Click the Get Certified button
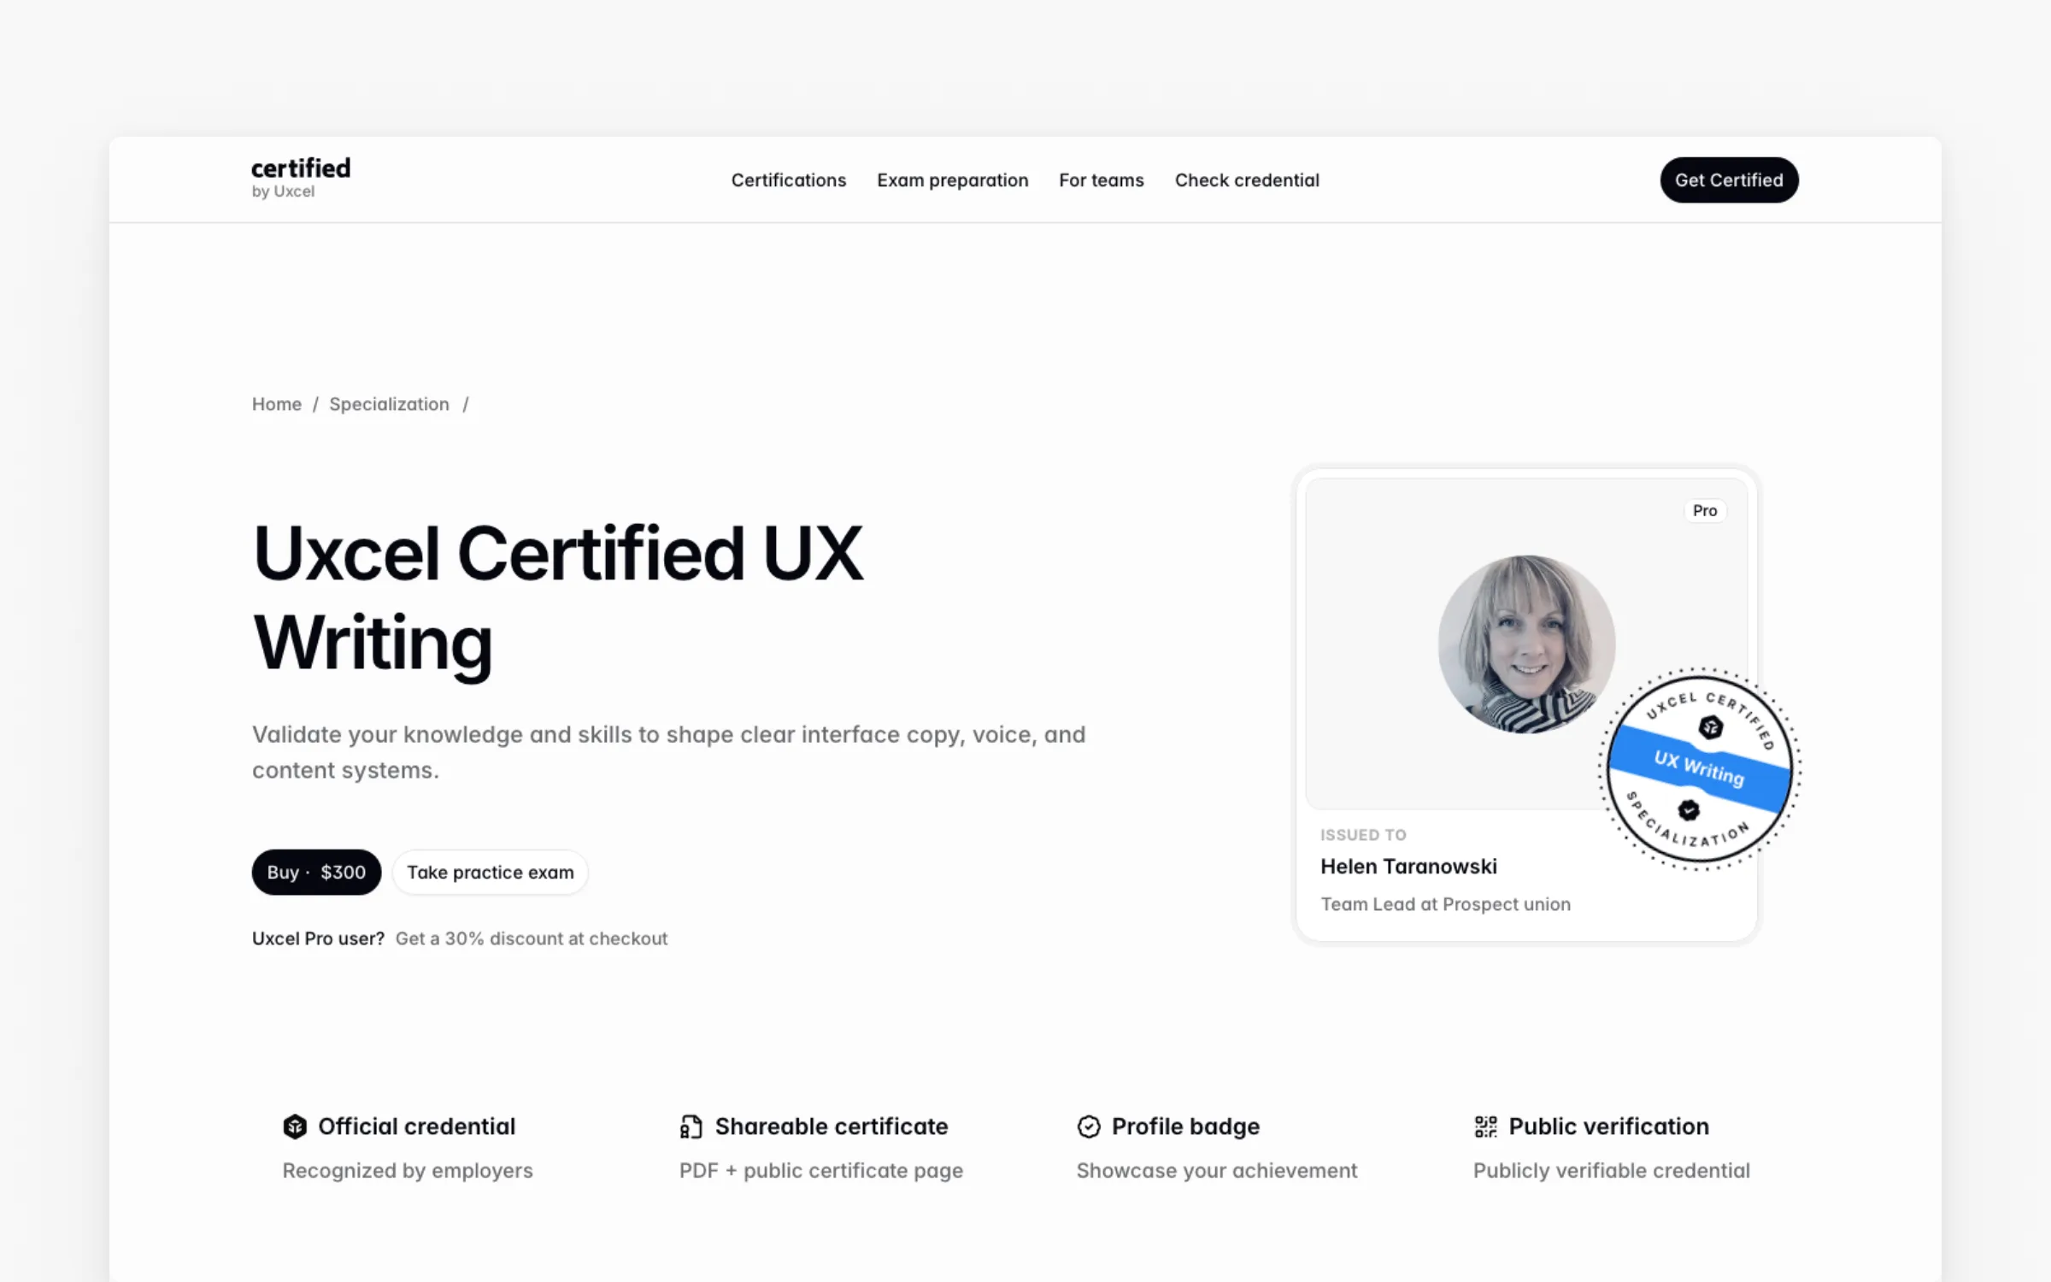 (1729, 180)
